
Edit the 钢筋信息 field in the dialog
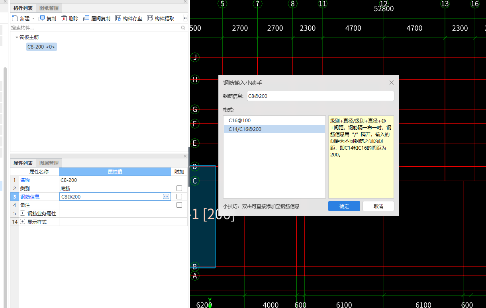pyautogui.click(x=320, y=96)
